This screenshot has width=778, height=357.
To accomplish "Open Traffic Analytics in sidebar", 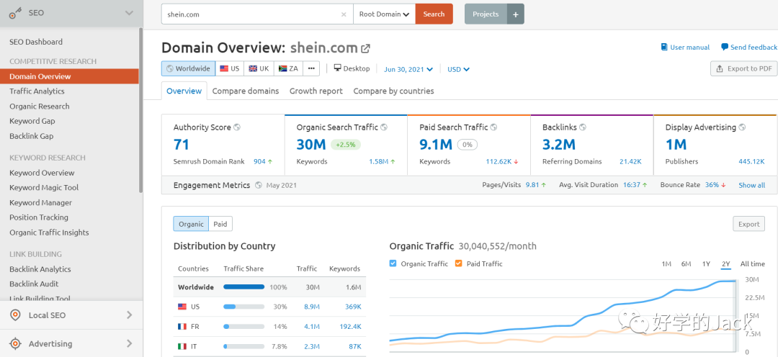I will (x=37, y=91).
